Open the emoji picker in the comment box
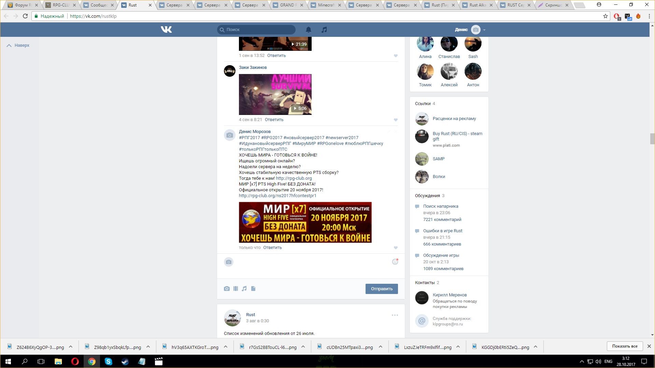655x368 pixels. pyautogui.click(x=395, y=262)
